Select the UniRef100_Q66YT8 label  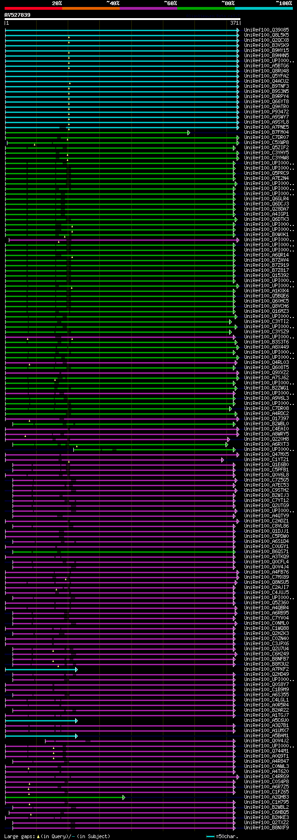266,101
